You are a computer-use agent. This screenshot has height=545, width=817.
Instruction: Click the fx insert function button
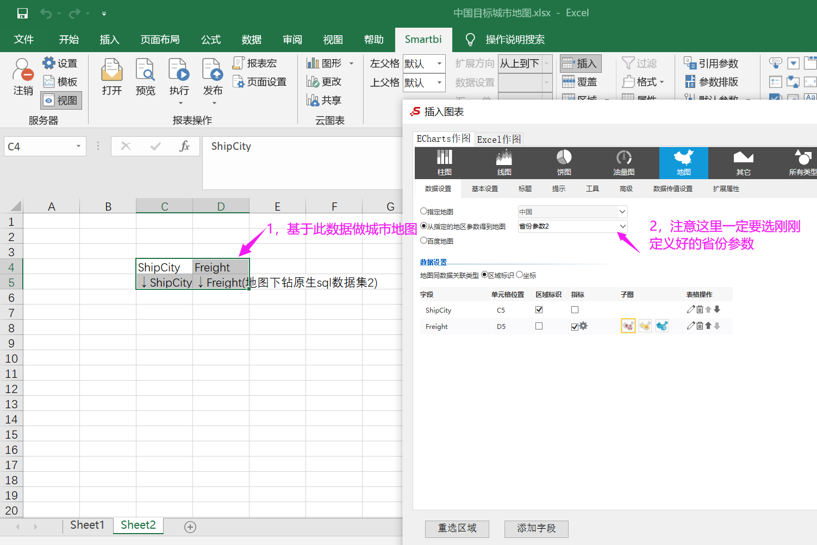(x=184, y=146)
